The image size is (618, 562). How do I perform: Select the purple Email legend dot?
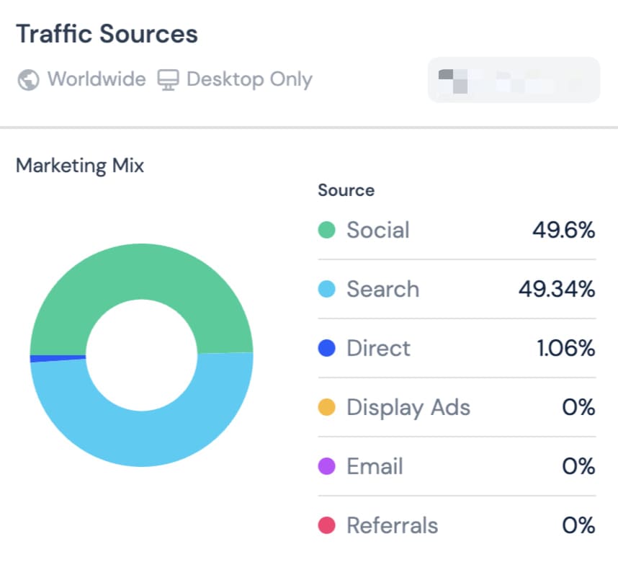pos(326,466)
